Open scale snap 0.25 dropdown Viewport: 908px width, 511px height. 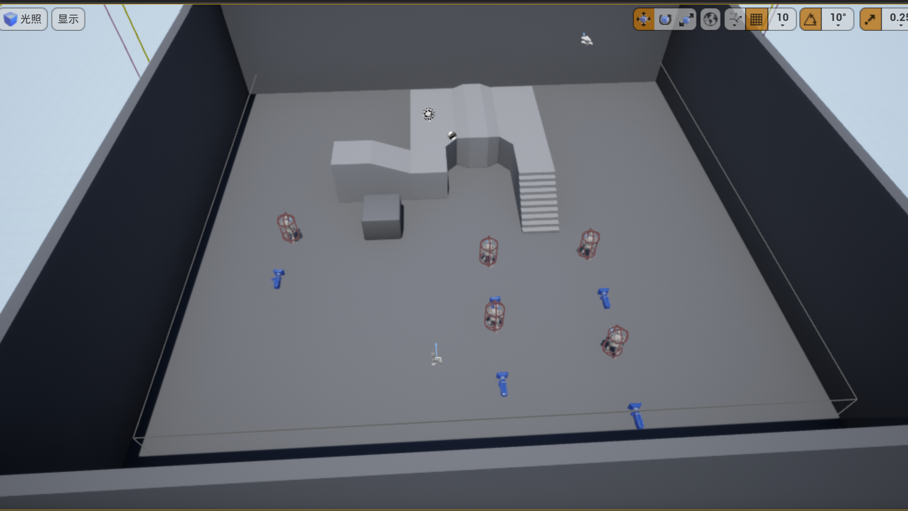pyautogui.click(x=897, y=19)
